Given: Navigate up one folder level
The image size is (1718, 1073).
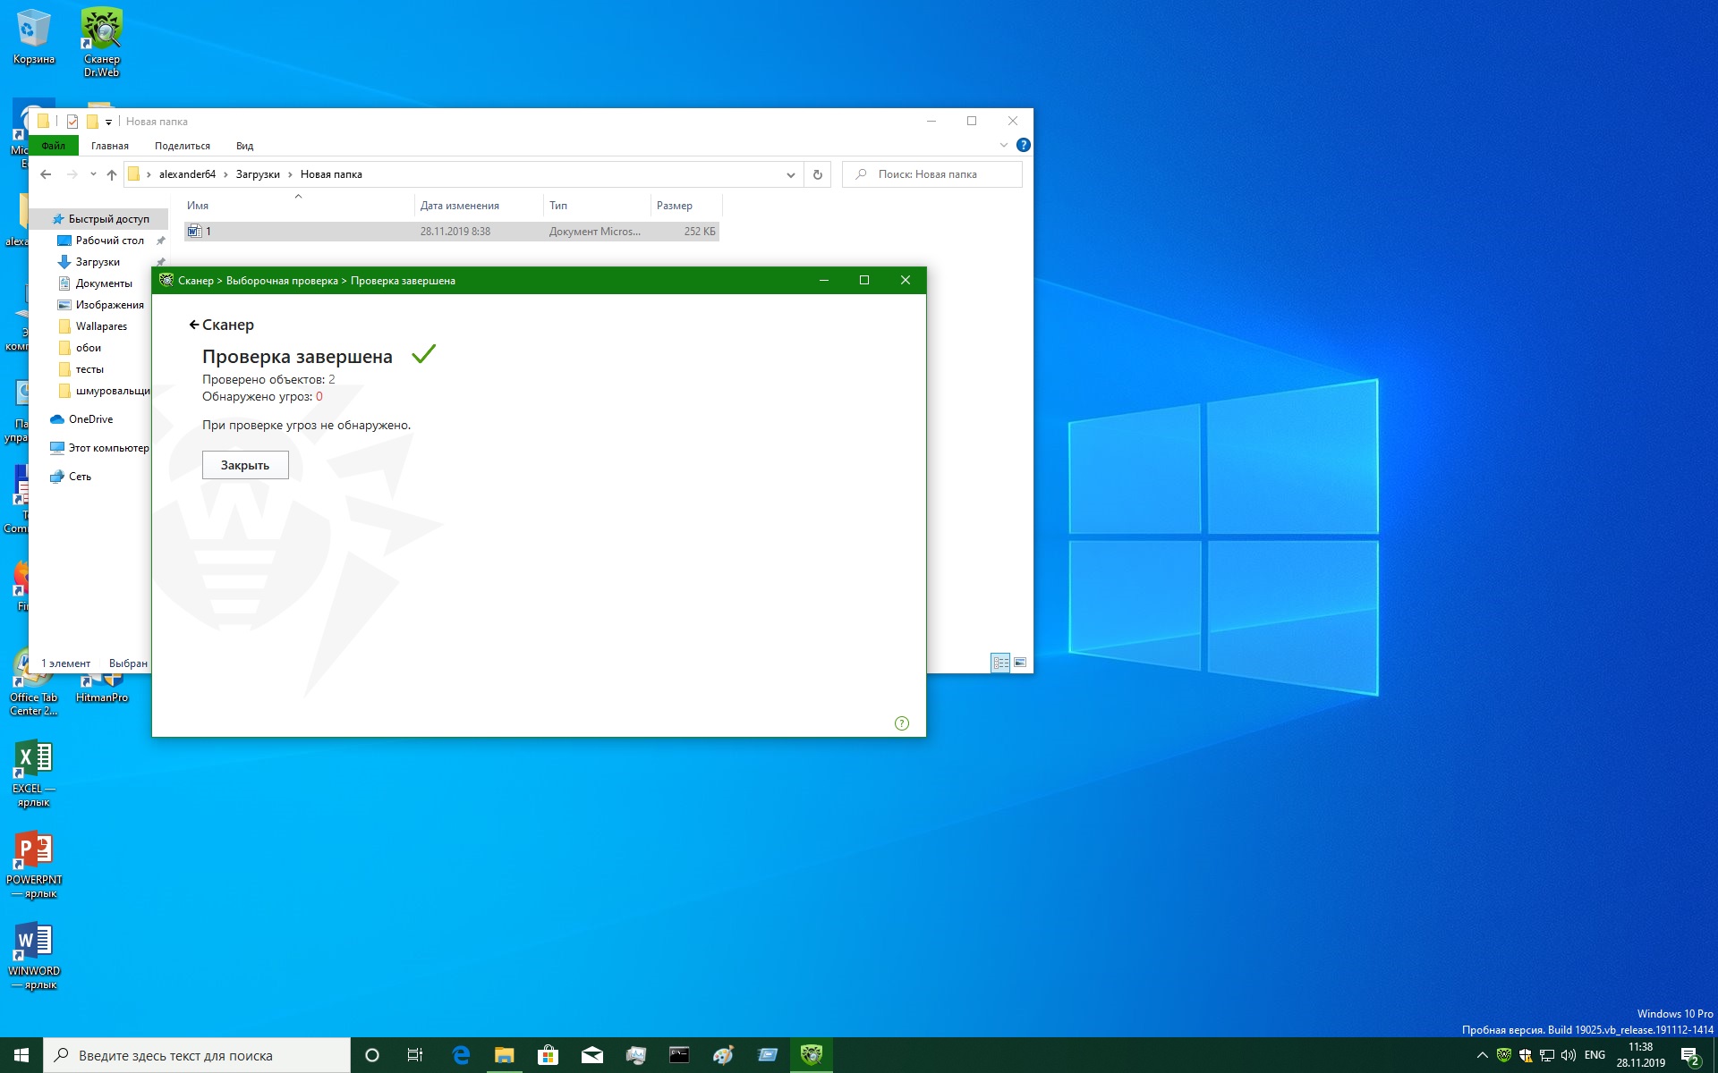Looking at the screenshot, I should pos(112,174).
